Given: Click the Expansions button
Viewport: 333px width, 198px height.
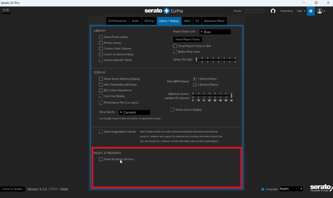Looking at the screenshot, I should point(287,11).
